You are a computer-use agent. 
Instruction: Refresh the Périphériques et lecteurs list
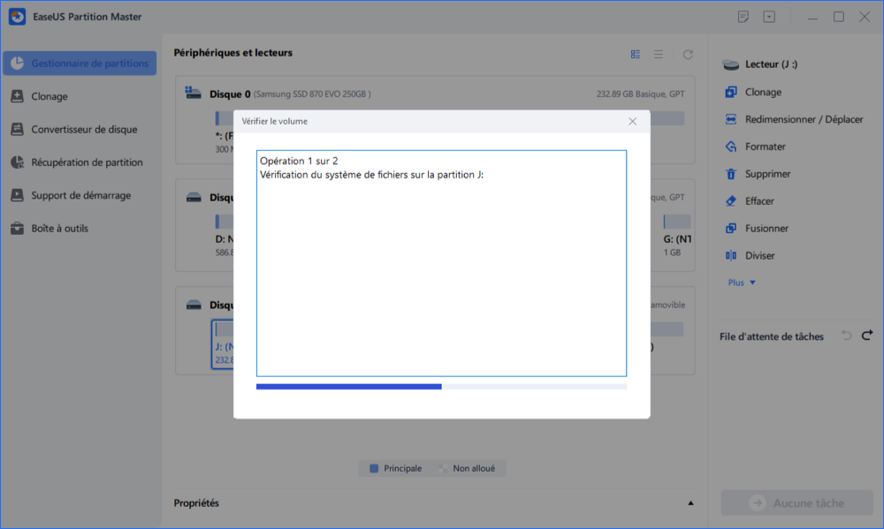click(688, 55)
